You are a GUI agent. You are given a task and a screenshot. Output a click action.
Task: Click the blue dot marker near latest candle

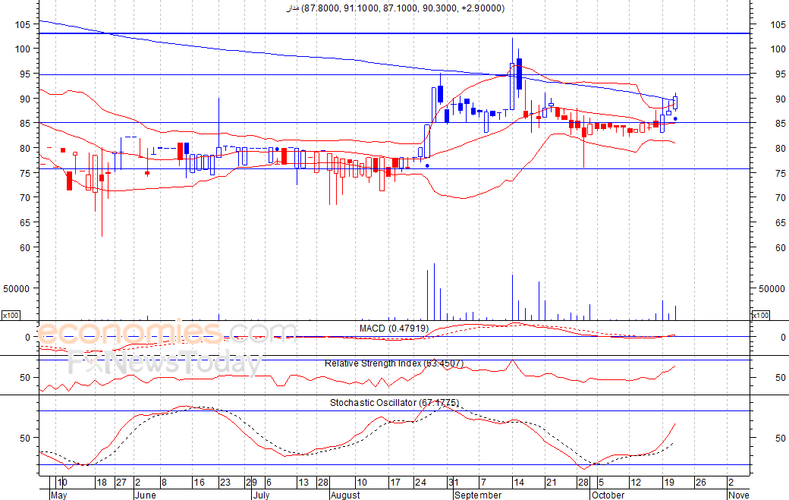click(675, 118)
